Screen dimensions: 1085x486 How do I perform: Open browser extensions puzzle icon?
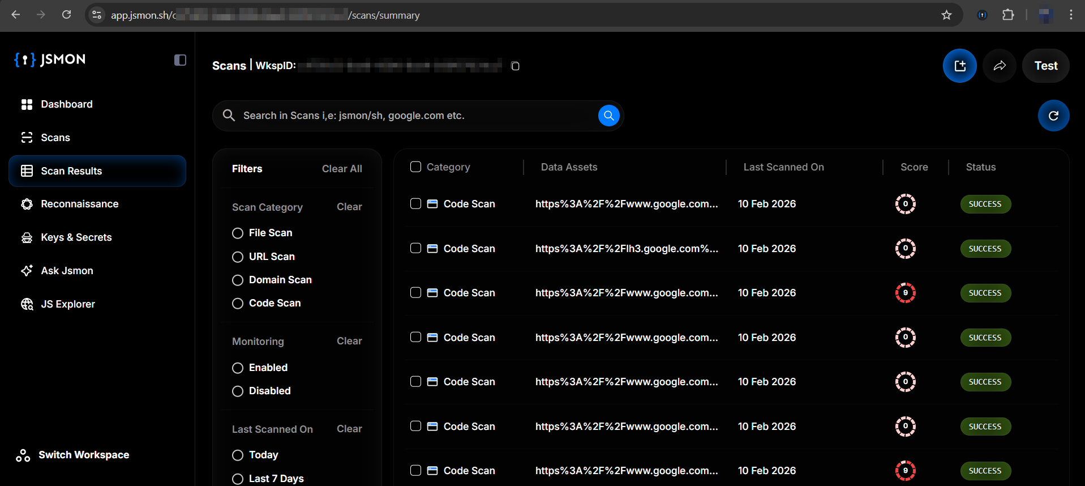click(x=1008, y=15)
